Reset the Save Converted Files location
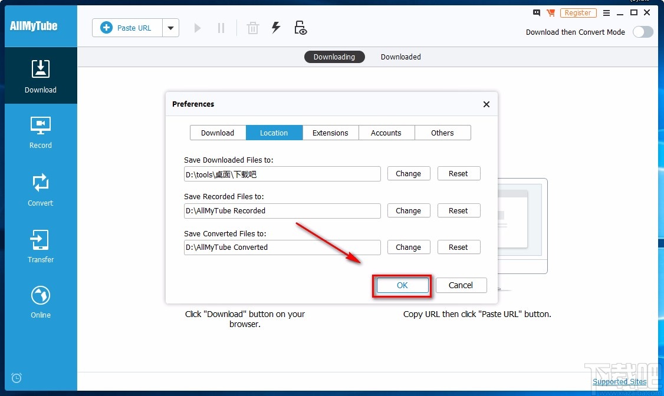Viewport: 664px width, 396px height. pyautogui.click(x=458, y=247)
